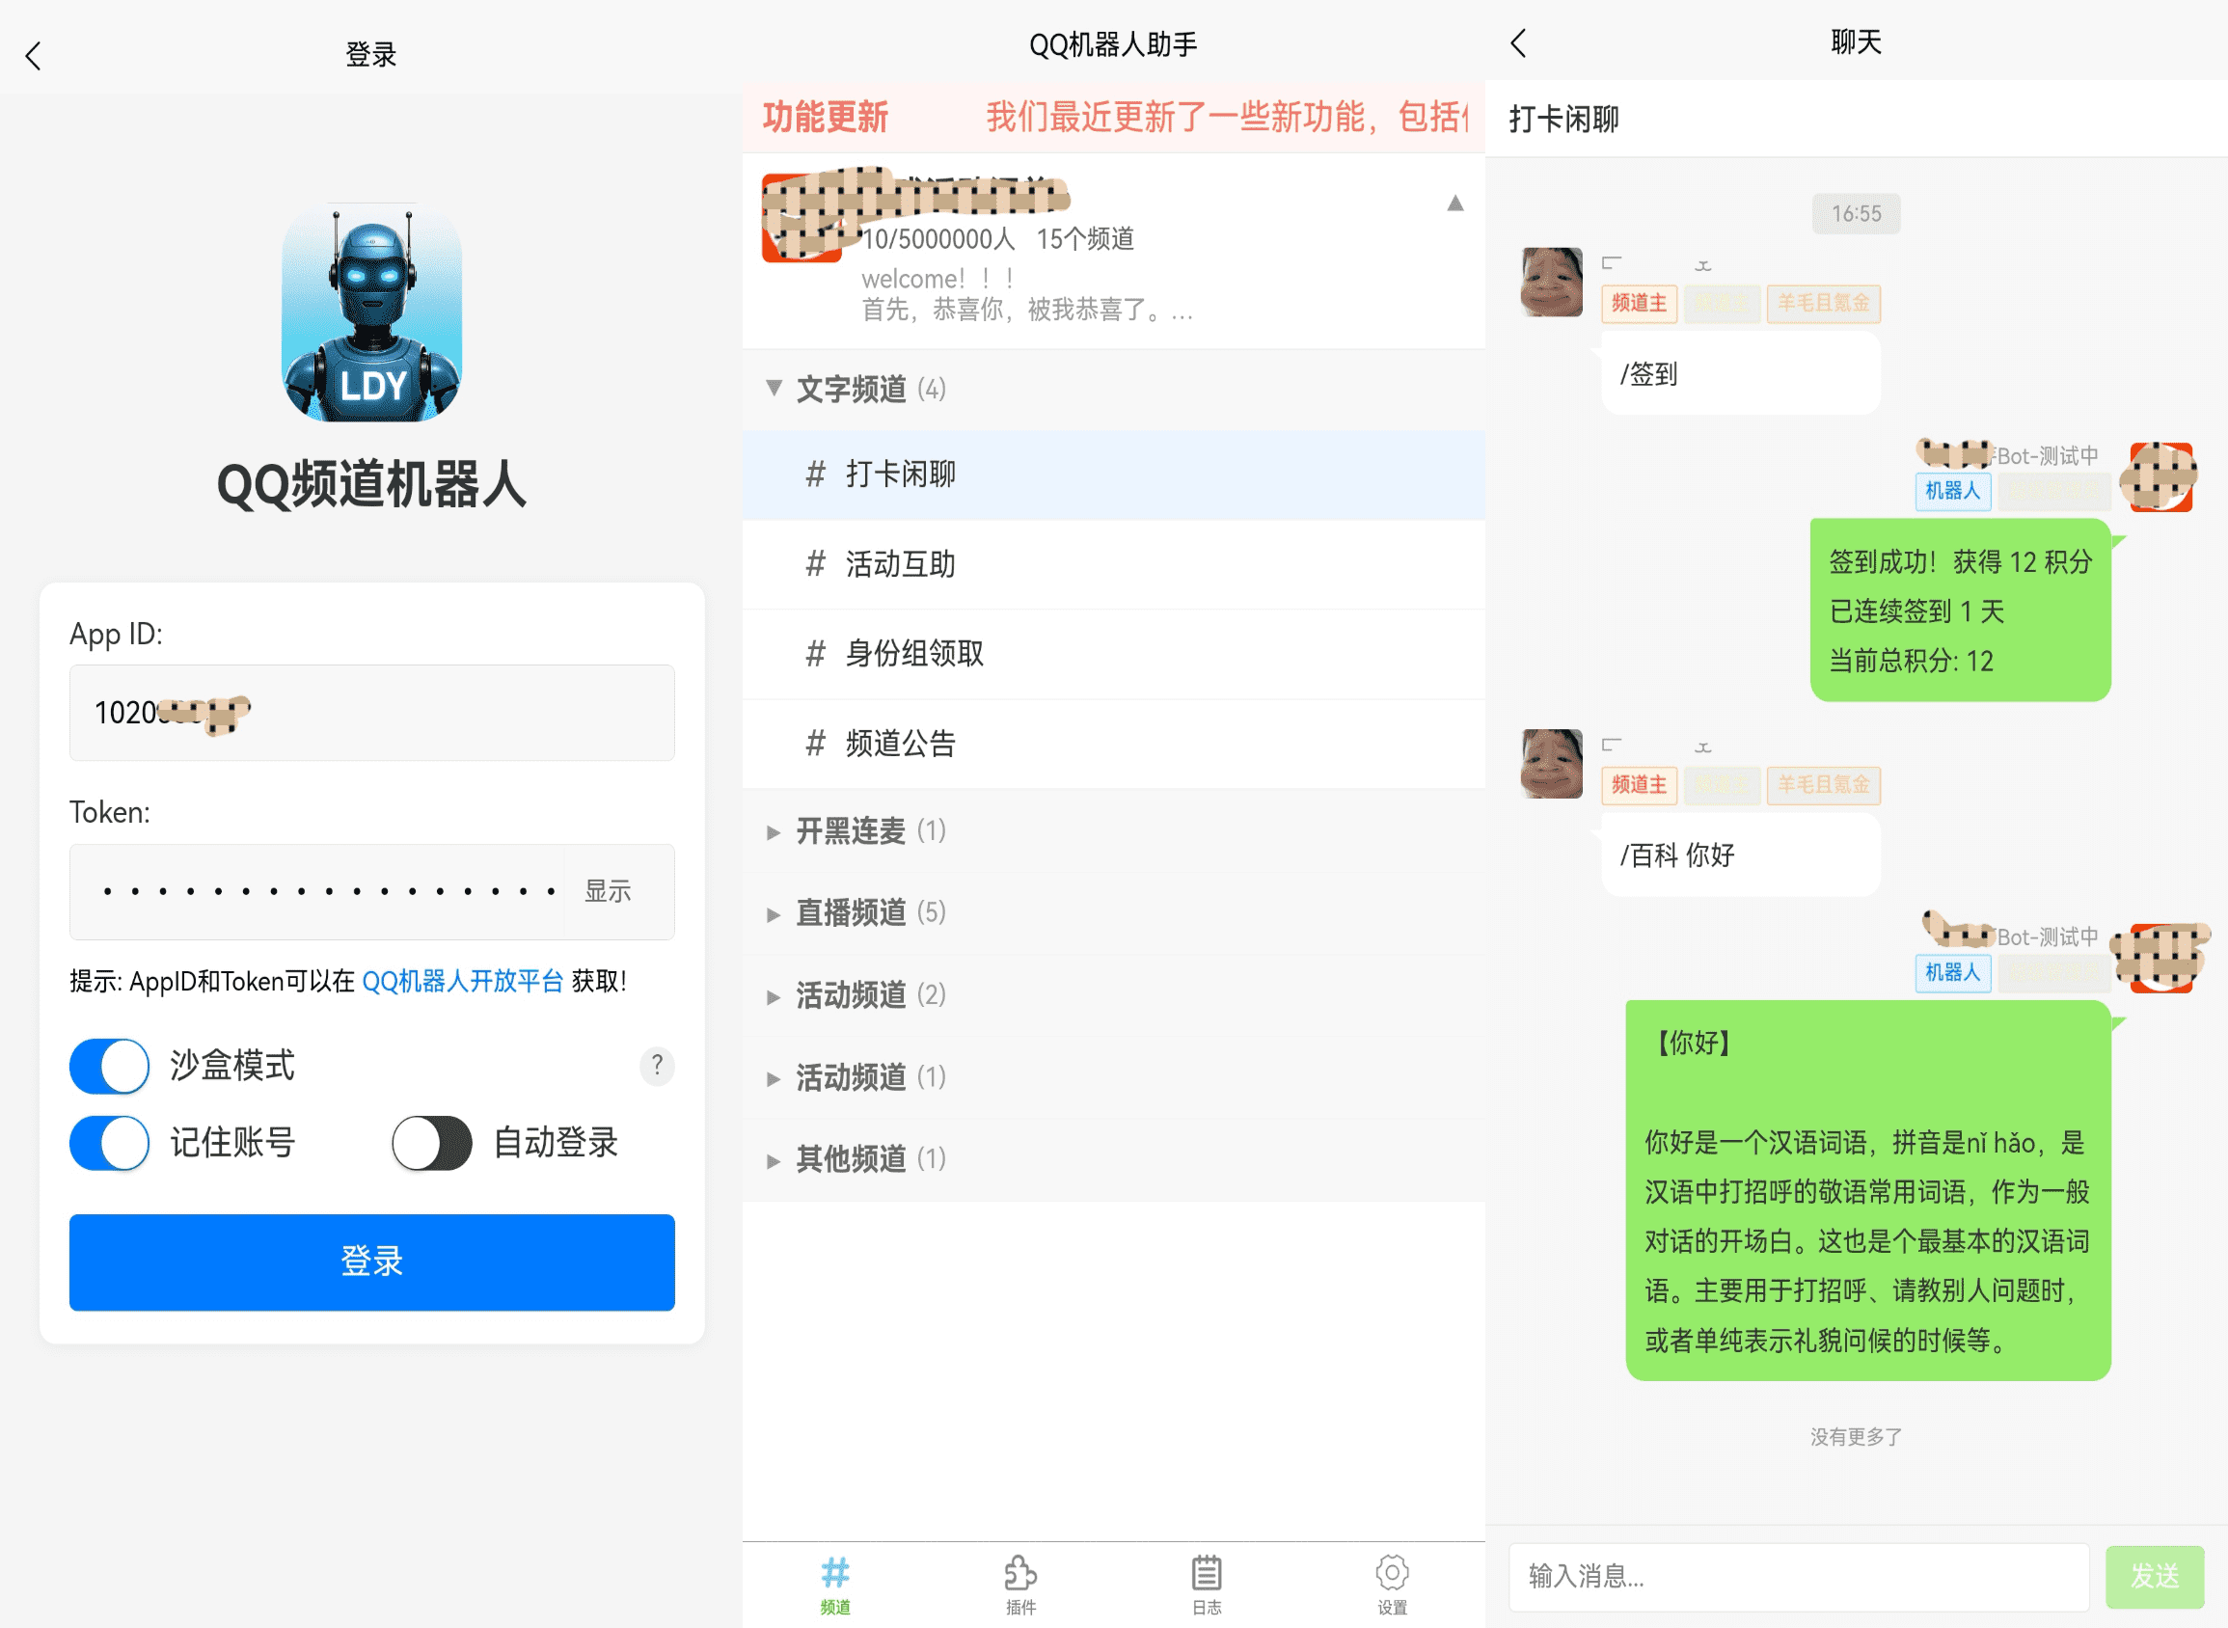Expand the 活动频道 (1) category
Viewport: 2228px width, 1628px height.
(x=1113, y=1077)
